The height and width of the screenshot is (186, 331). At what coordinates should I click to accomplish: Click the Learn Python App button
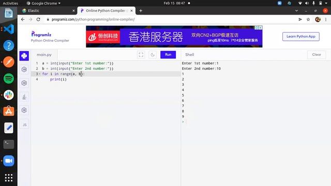(301, 37)
